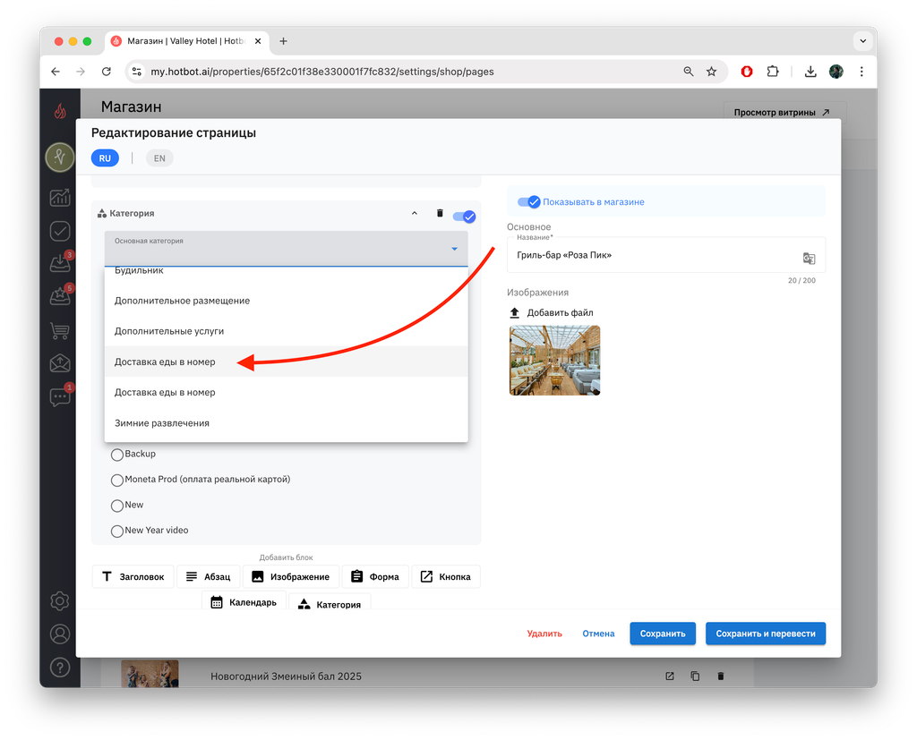Add a Форма block
The width and height of the screenshot is (917, 740).
375,577
